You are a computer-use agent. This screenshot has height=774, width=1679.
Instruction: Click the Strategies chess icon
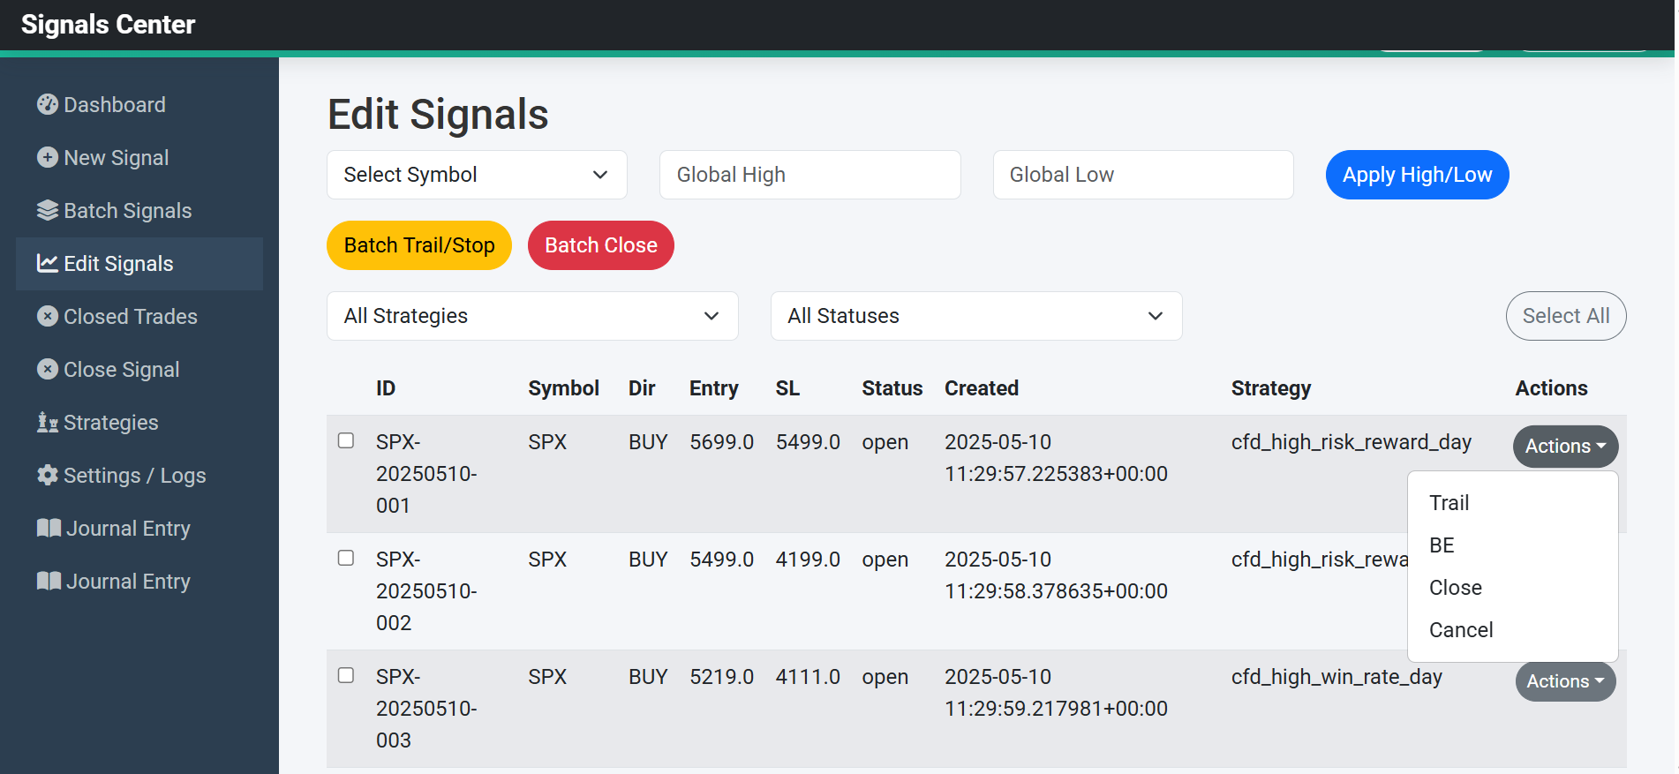pos(48,422)
